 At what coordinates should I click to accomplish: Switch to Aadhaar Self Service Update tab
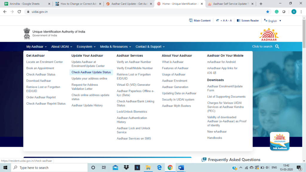(230, 4)
